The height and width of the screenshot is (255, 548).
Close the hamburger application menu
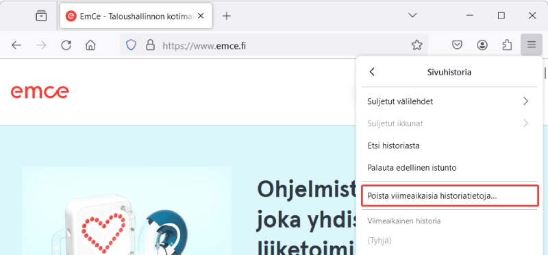coord(532,45)
